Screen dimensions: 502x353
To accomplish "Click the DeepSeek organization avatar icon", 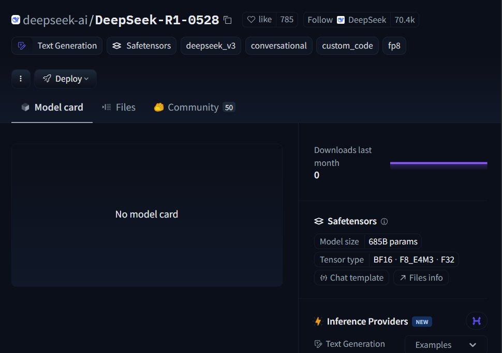I will (x=16, y=20).
